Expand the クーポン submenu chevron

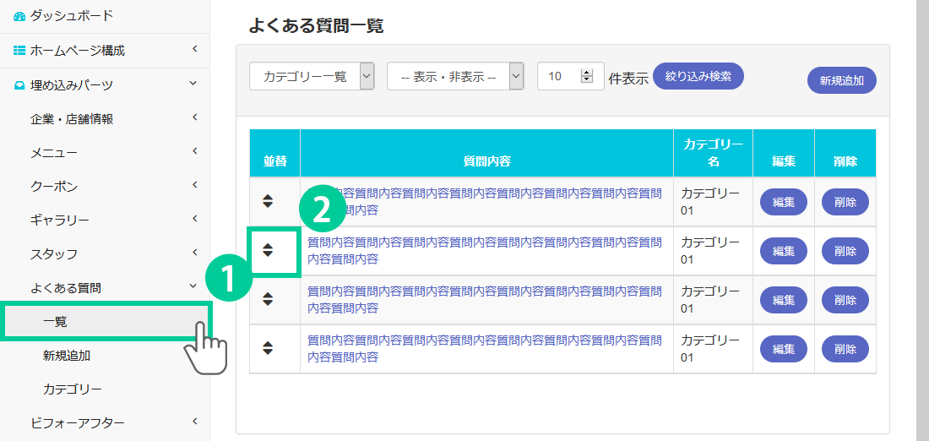[x=194, y=185]
